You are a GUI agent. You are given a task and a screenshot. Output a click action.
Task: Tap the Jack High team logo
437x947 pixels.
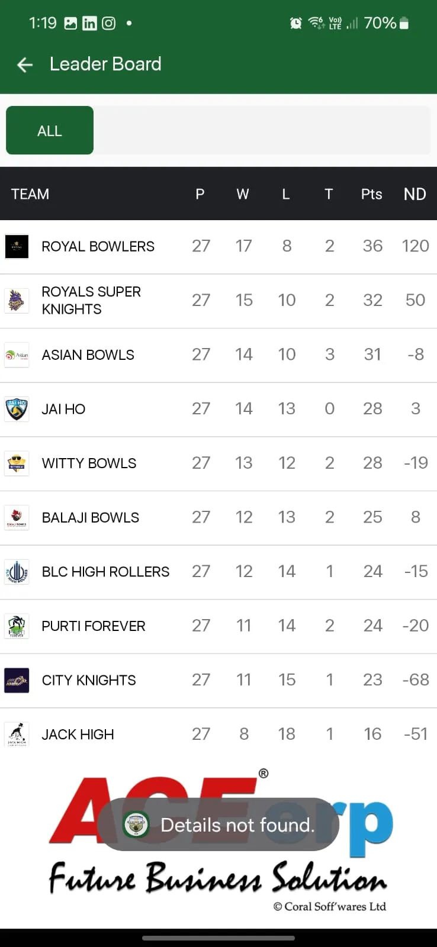click(x=17, y=735)
